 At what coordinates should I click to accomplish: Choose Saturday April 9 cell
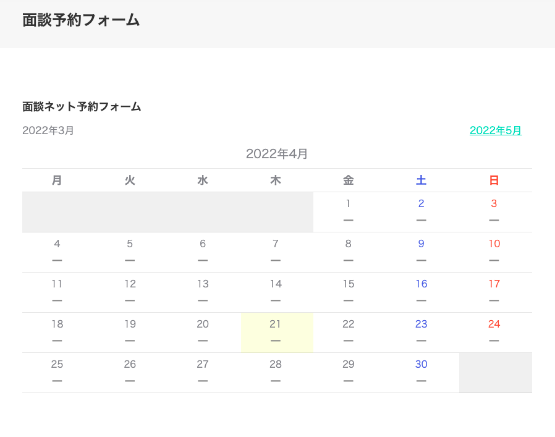click(421, 251)
